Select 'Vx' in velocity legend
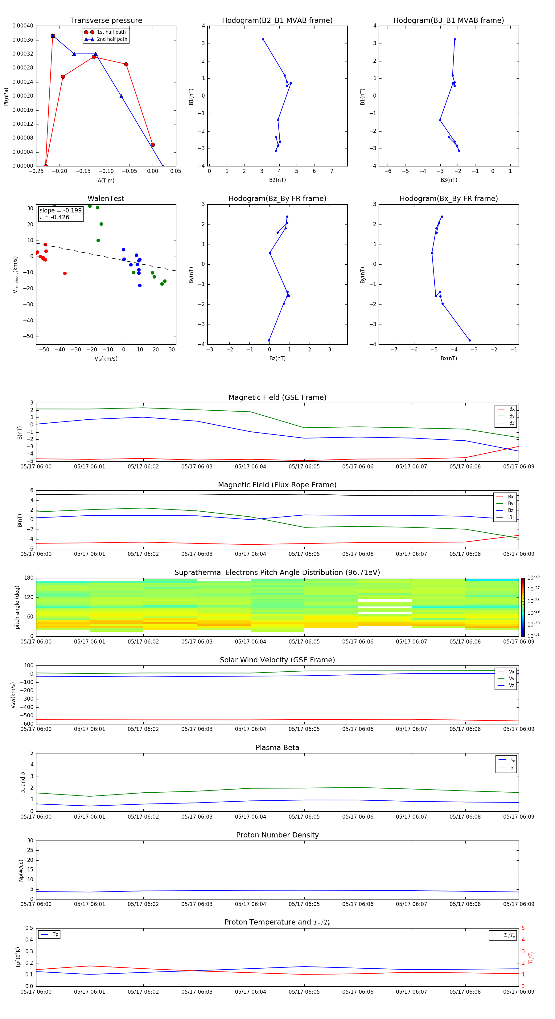Viewport: 555px width, 1019px height. tap(506, 672)
